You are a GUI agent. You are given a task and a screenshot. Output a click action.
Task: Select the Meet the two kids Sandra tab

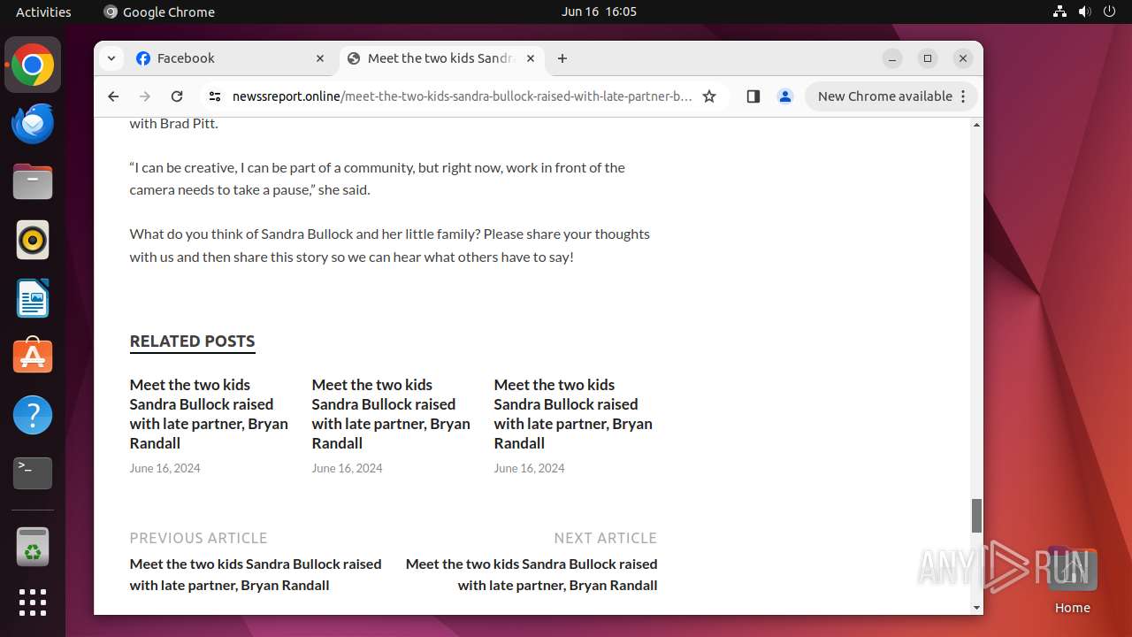click(441, 58)
